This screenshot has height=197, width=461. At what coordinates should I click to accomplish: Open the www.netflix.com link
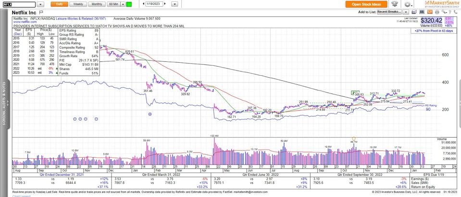[x=25, y=22]
